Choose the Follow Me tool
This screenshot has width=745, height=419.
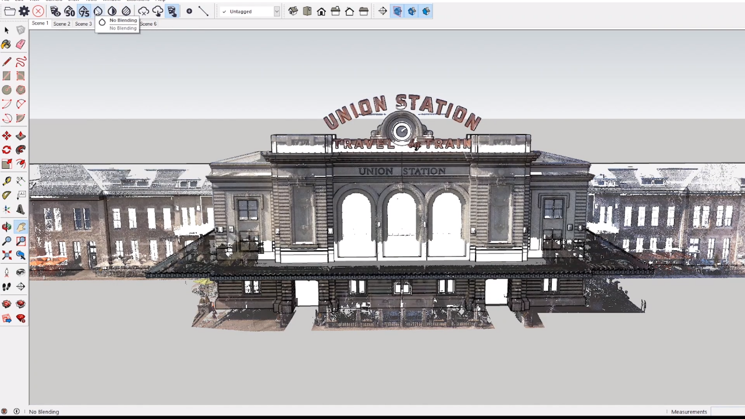pos(20,150)
